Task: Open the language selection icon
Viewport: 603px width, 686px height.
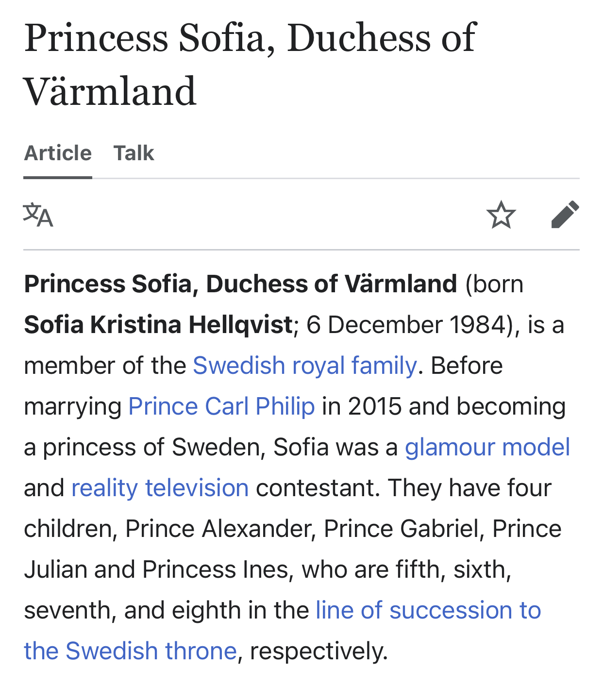Action: [38, 215]
